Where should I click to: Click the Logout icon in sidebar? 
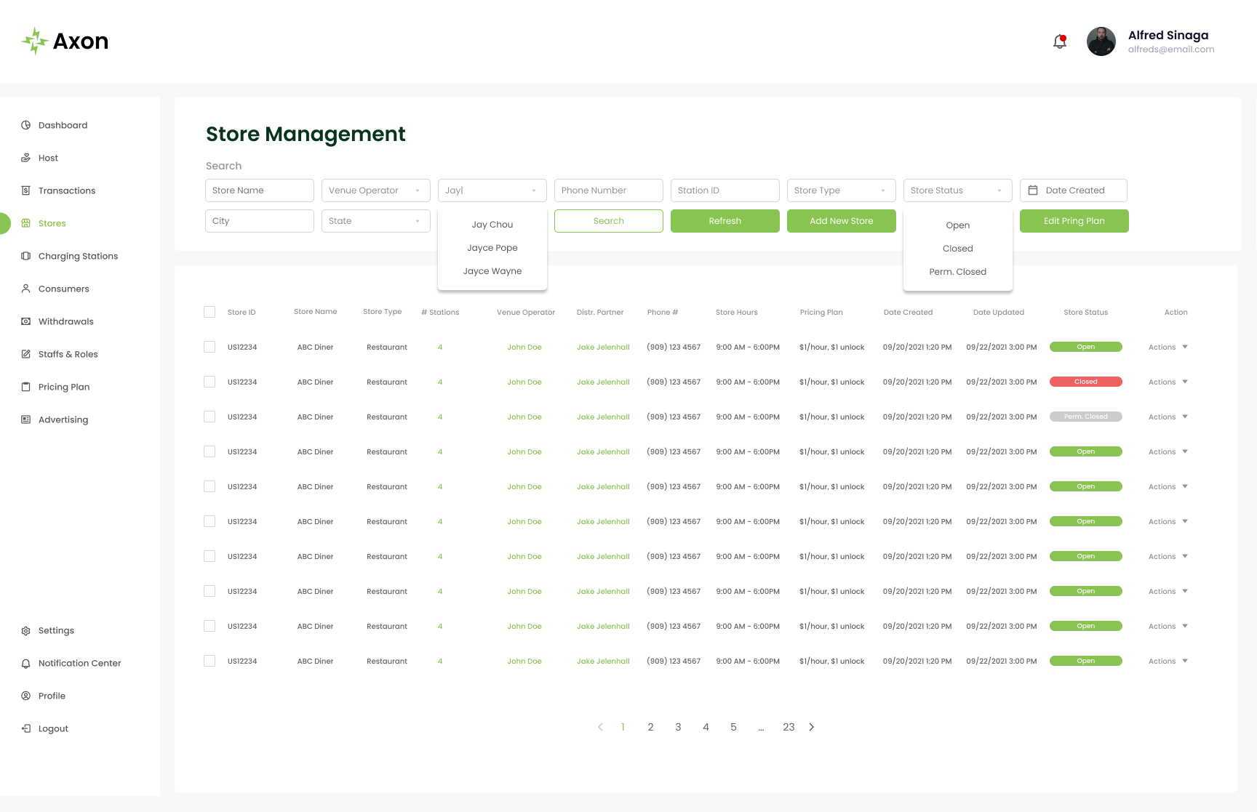click(25, 728)
